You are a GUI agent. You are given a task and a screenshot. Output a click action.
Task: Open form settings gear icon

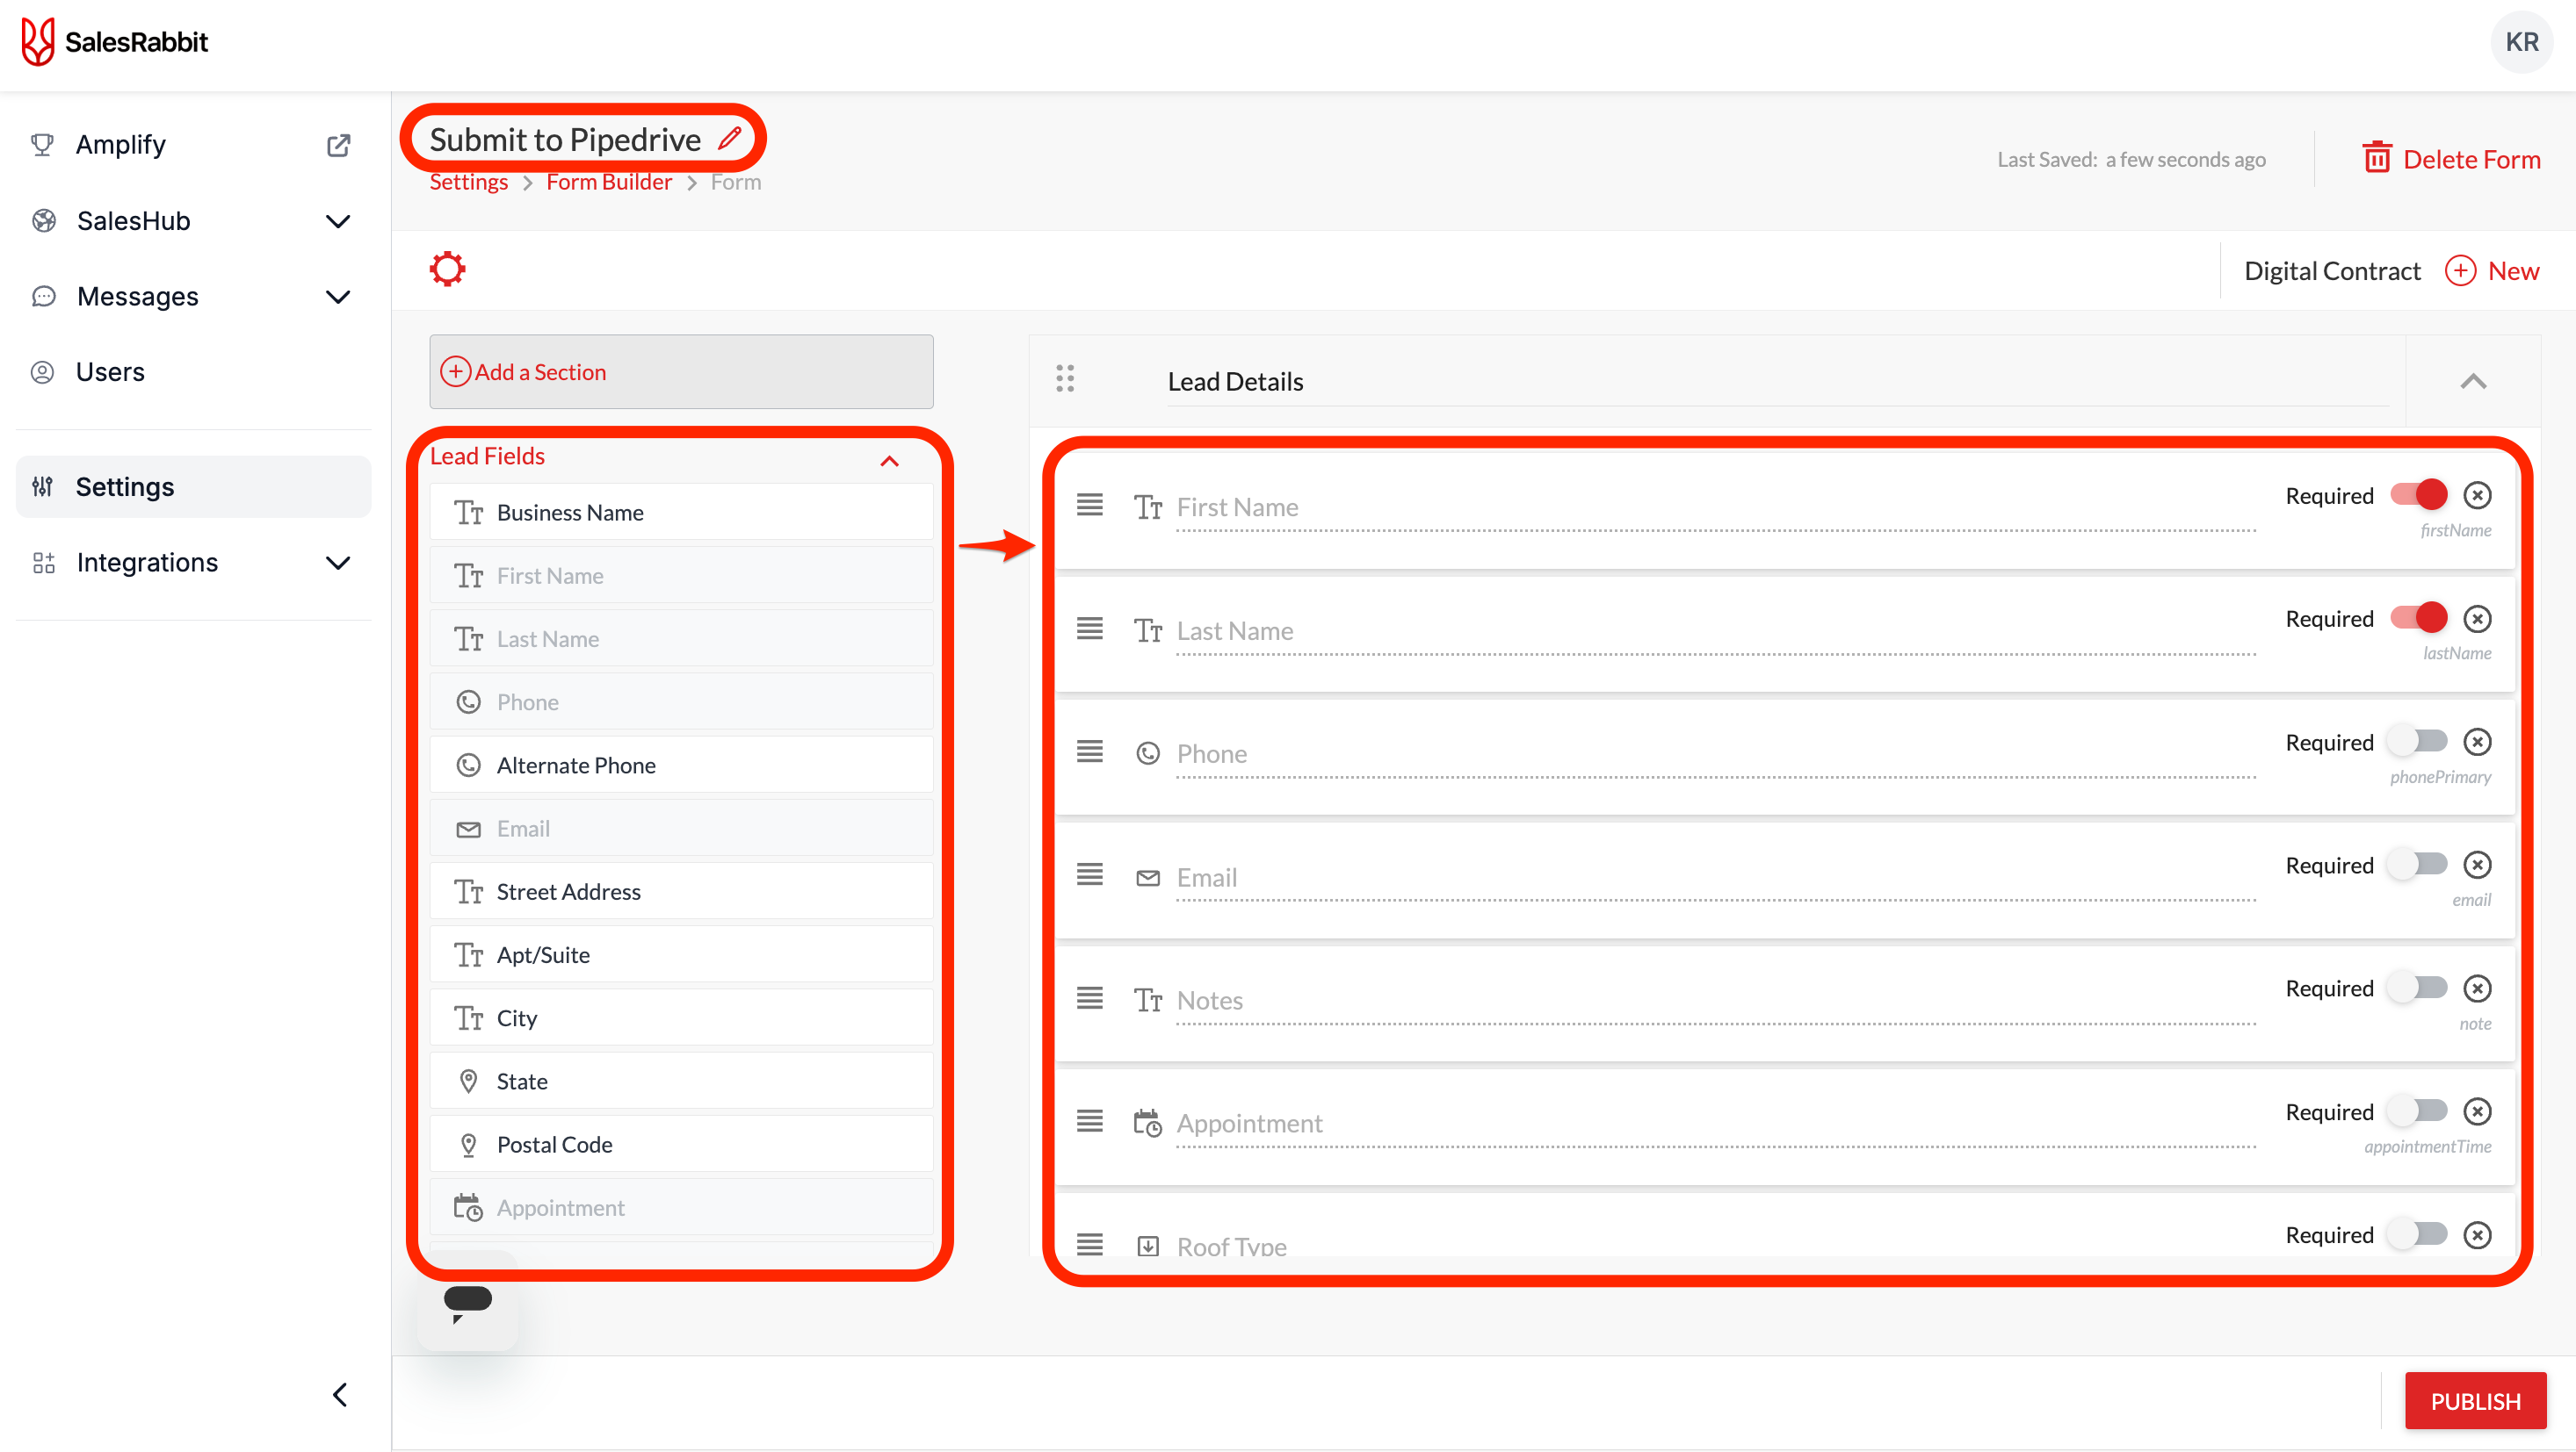(447, 269)
